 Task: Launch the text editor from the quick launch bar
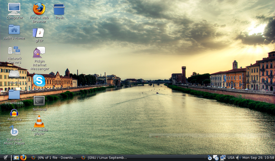click(x=17, y=158)
